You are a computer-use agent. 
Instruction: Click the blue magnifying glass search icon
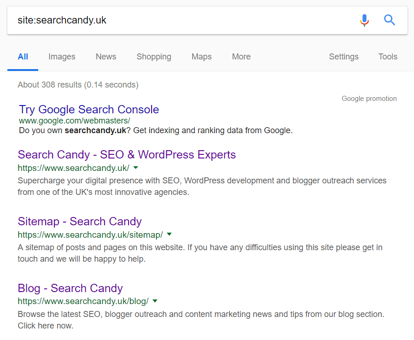tap(389, 20)
